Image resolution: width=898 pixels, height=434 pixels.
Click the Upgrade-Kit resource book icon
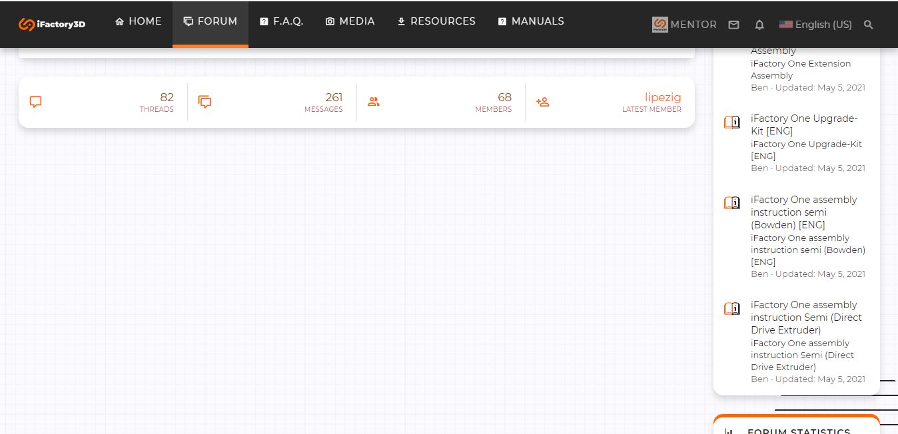732,122
